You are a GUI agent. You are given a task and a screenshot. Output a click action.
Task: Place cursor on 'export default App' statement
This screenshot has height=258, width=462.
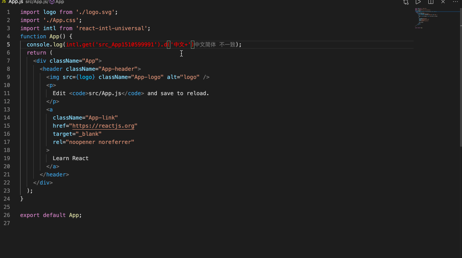[51, 215]
